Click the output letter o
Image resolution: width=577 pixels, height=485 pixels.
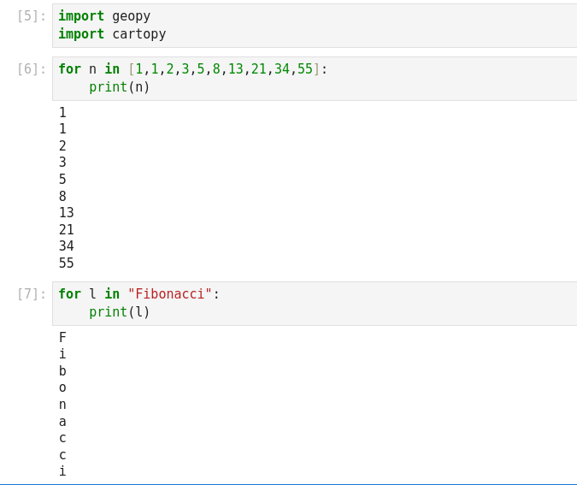click(x=62, y=387)
